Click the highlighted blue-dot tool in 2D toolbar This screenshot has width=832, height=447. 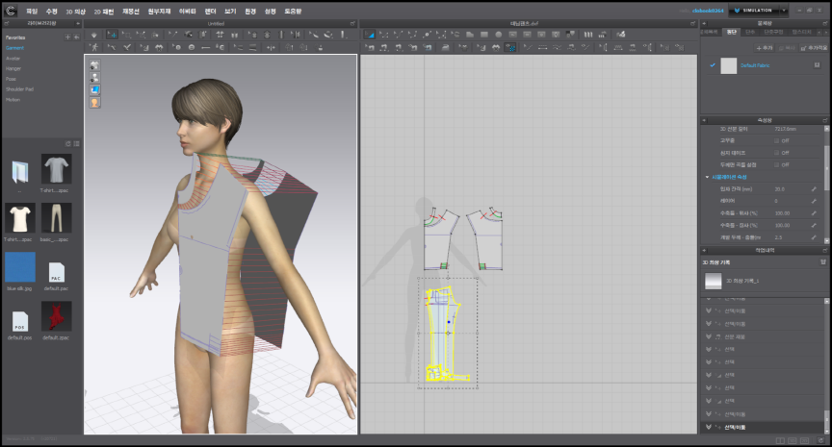(x=510, y=48)
